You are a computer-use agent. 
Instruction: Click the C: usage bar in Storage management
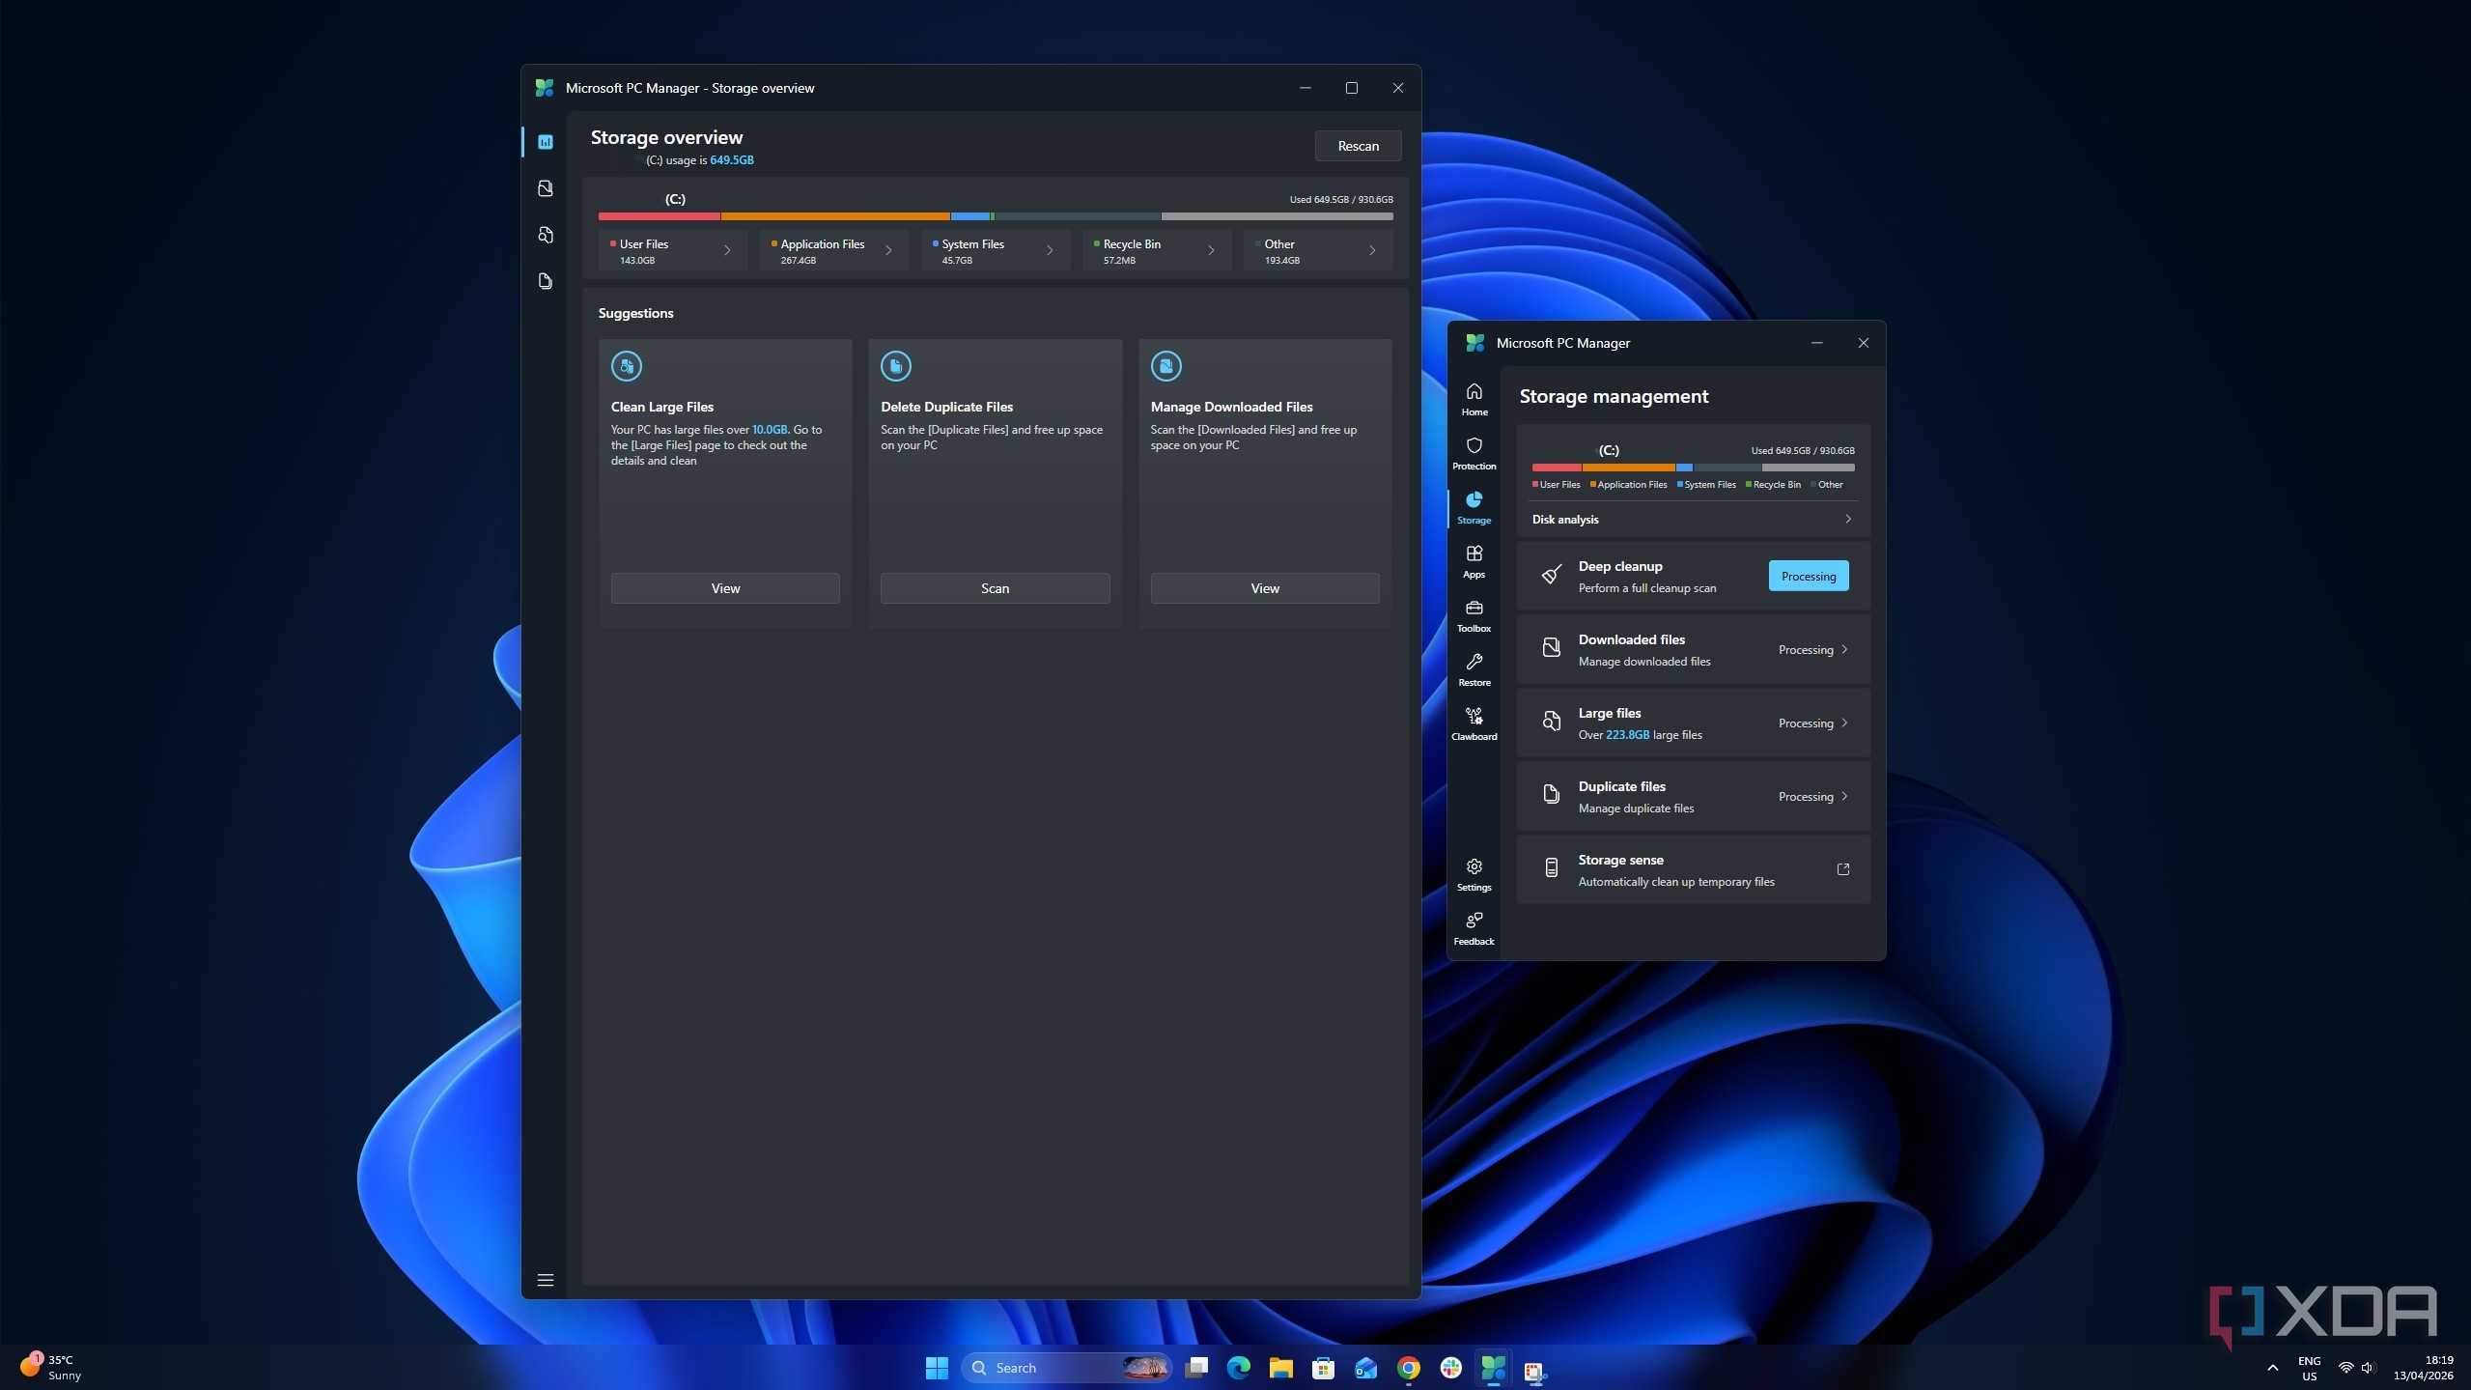pos(1693,468)
